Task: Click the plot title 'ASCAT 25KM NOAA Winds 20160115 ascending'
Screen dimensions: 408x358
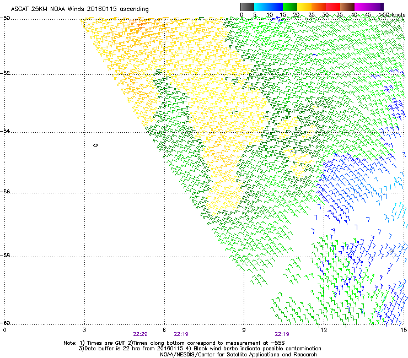Action: point(79,9)
